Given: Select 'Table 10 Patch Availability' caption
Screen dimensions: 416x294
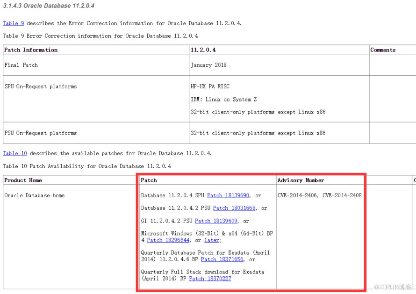Looking at the screenshot, I should (87, 166).
